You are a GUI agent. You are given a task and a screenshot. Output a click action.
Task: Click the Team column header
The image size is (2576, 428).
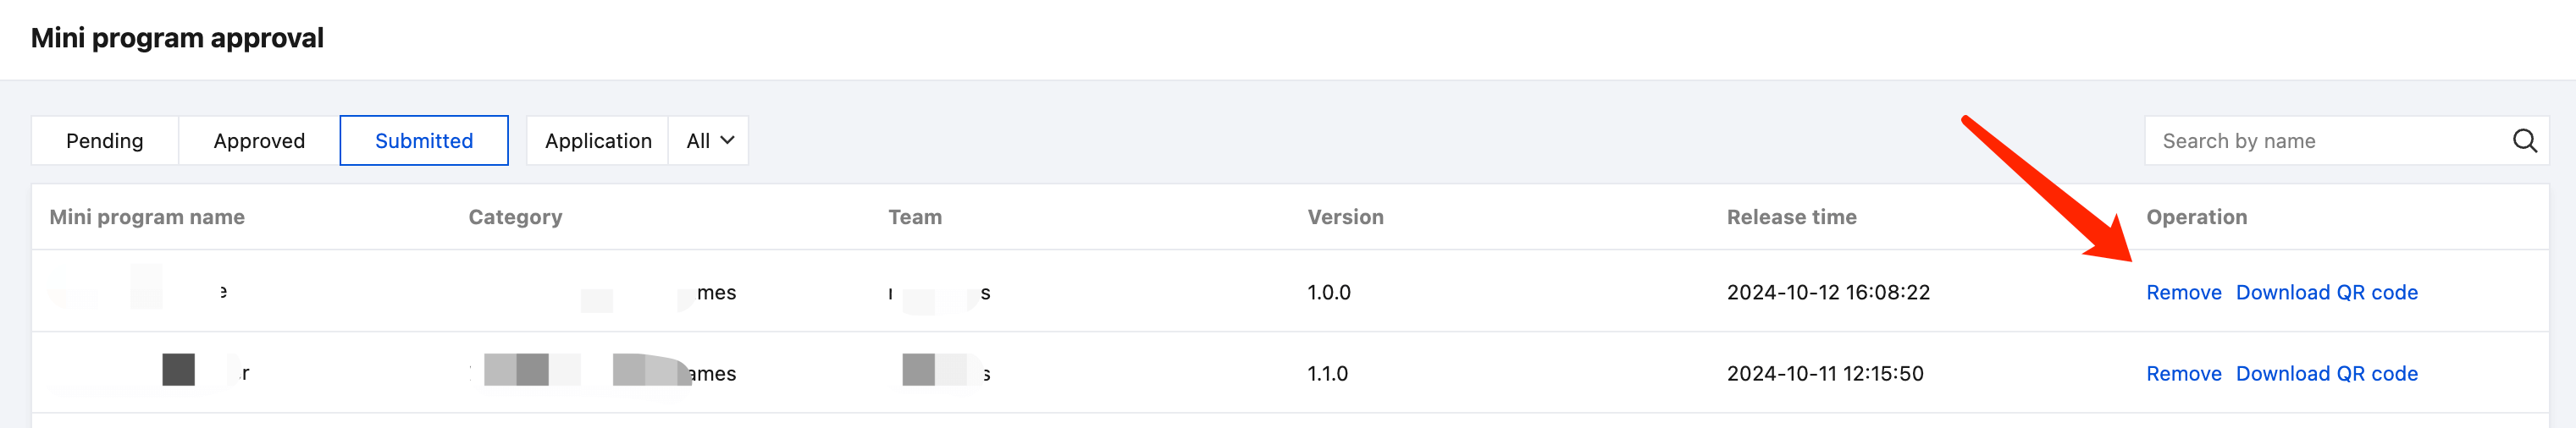(915, 217)
